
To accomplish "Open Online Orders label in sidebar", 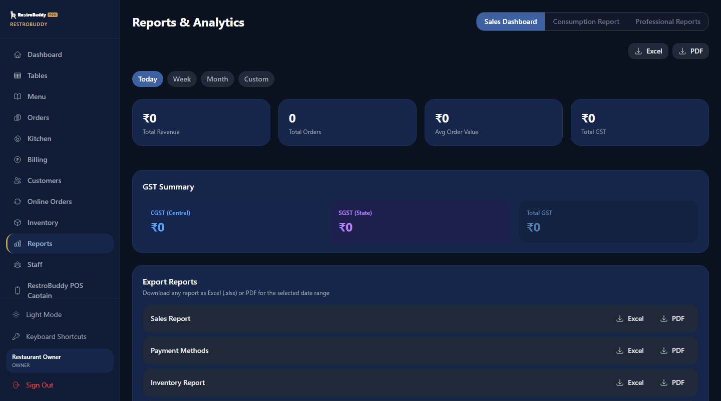I will pos(50,201).
